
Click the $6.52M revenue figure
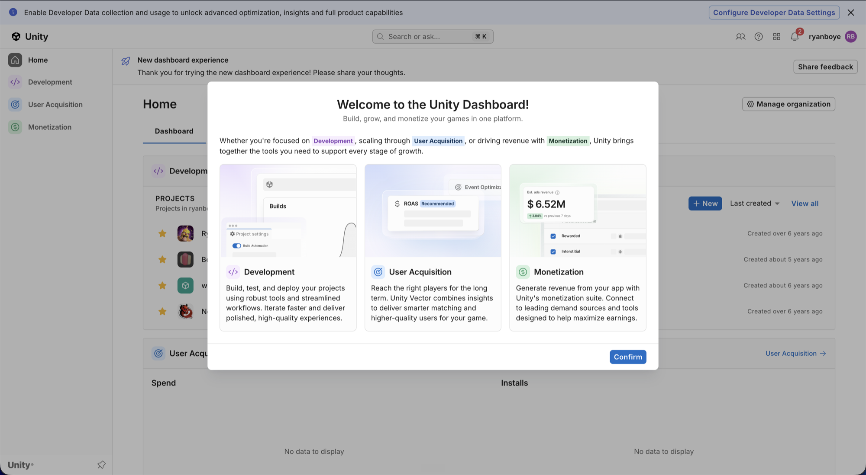point(546,204)
